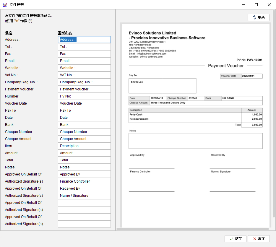
Task: Click Three Thousand Dollars Only text
Action: [x=168, y=103]
